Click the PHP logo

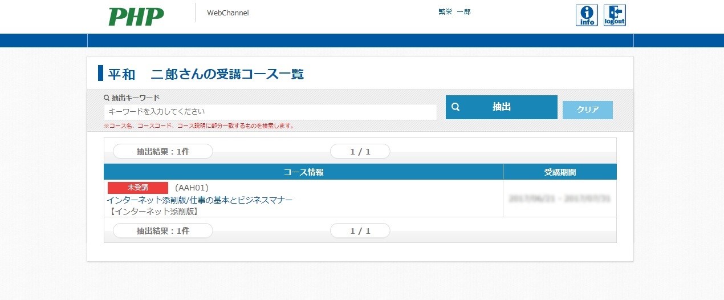click(136, 17)
